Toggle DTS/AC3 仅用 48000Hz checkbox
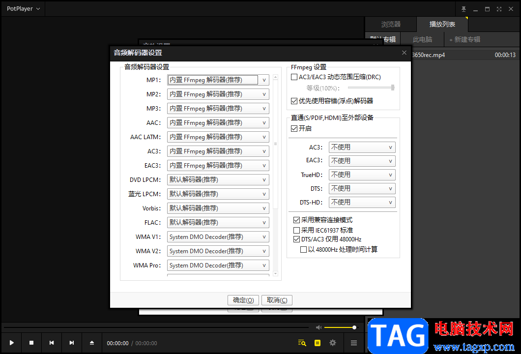Viewport: 521px width, 354px height. click(297, 239)
